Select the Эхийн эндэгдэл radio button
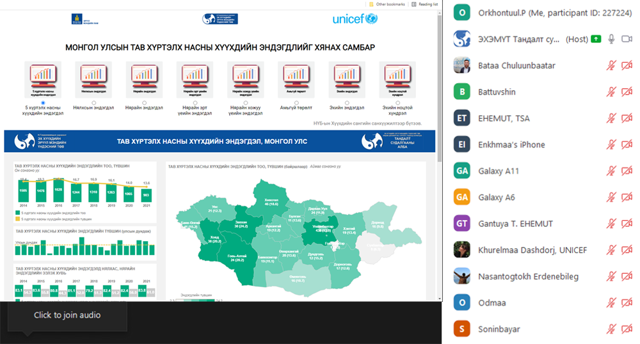 [x=348, y=102]
